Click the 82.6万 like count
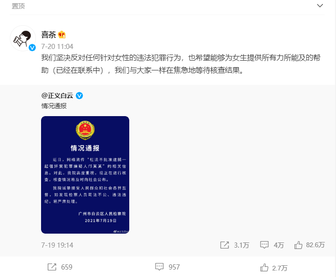336x277 pixels. (x=315, y=245)
